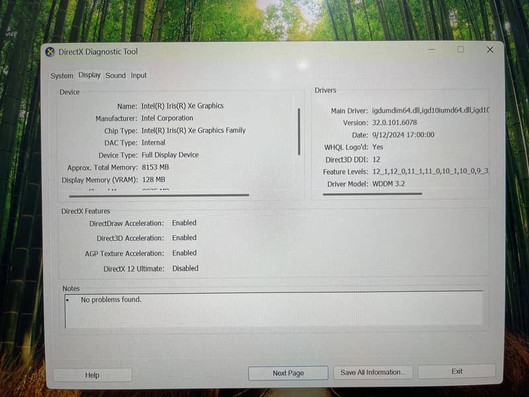This screenshot has width=529, height=397.
Task: Maximize the DirectX Diagnostic Tool window
Action: (x=460, y=50)
